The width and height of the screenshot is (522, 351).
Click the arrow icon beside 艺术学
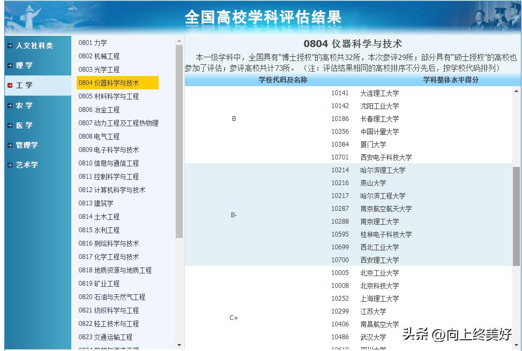coord(9,164)
